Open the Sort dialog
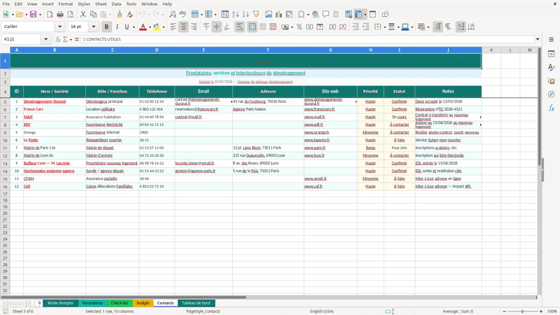The image size is (560, 315). [225, 14]
